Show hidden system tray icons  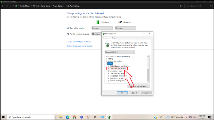(187, 117)
